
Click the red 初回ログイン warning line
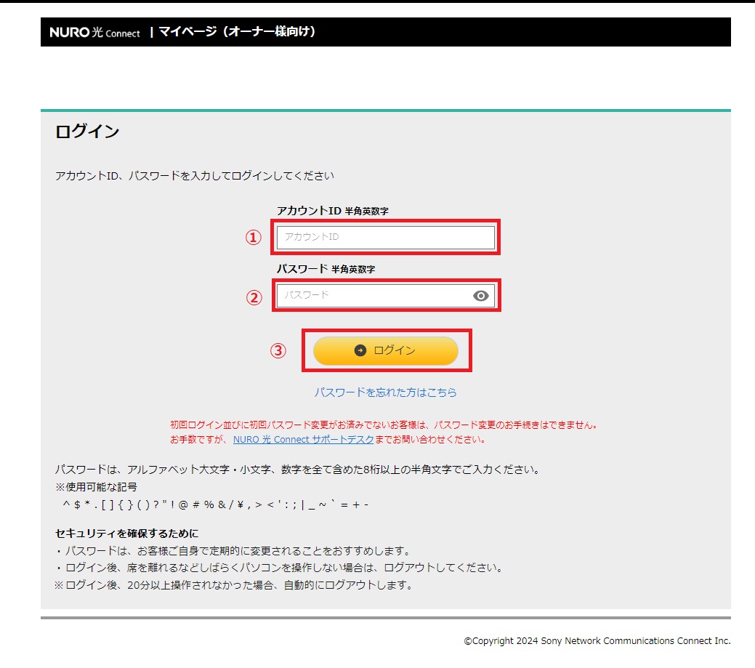tap(384, 424)
